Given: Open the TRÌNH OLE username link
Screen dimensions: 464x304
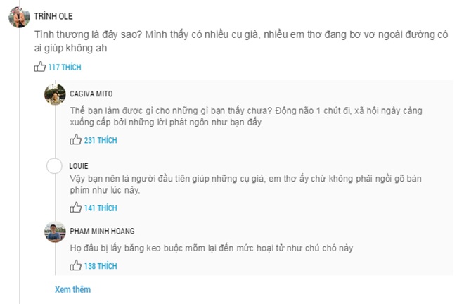Looking at the screenshot, I should pyautogui.click(x=53, y=16).
